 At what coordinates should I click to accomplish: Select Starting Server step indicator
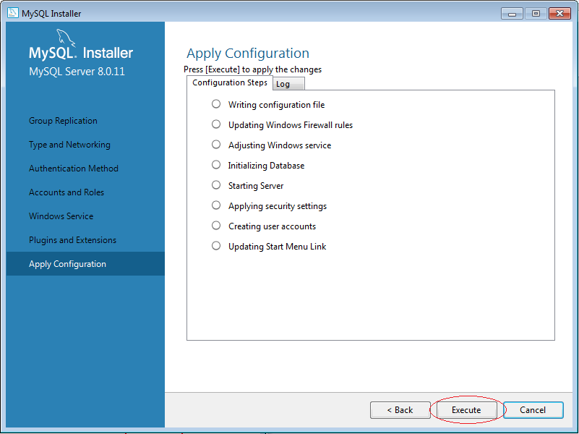(x=216, y=185)
